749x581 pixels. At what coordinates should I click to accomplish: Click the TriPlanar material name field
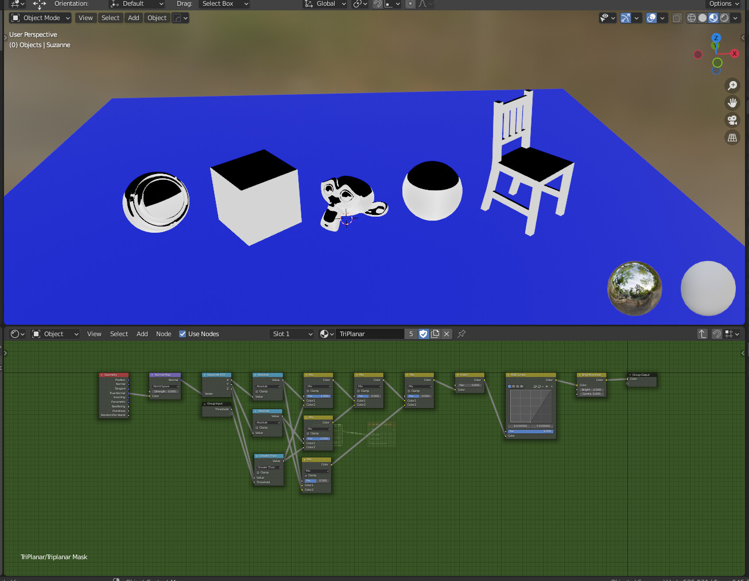(x=370, y=333)
